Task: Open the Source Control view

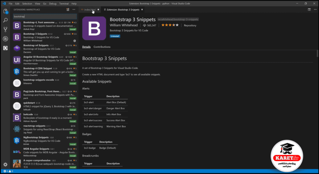Action: point(6,29)
